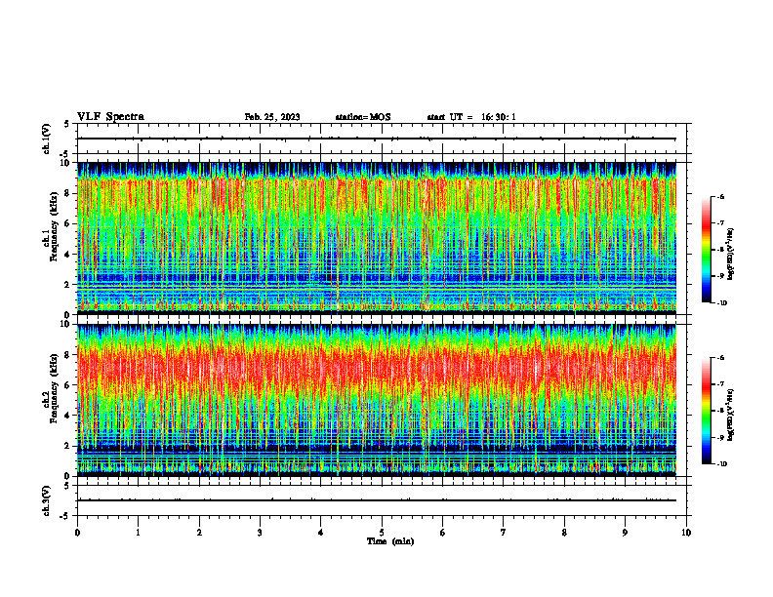Click the "4" kHz tick on ch.1 axis
The width and height of the screenshot is (773, 597).
pos(67,255)
